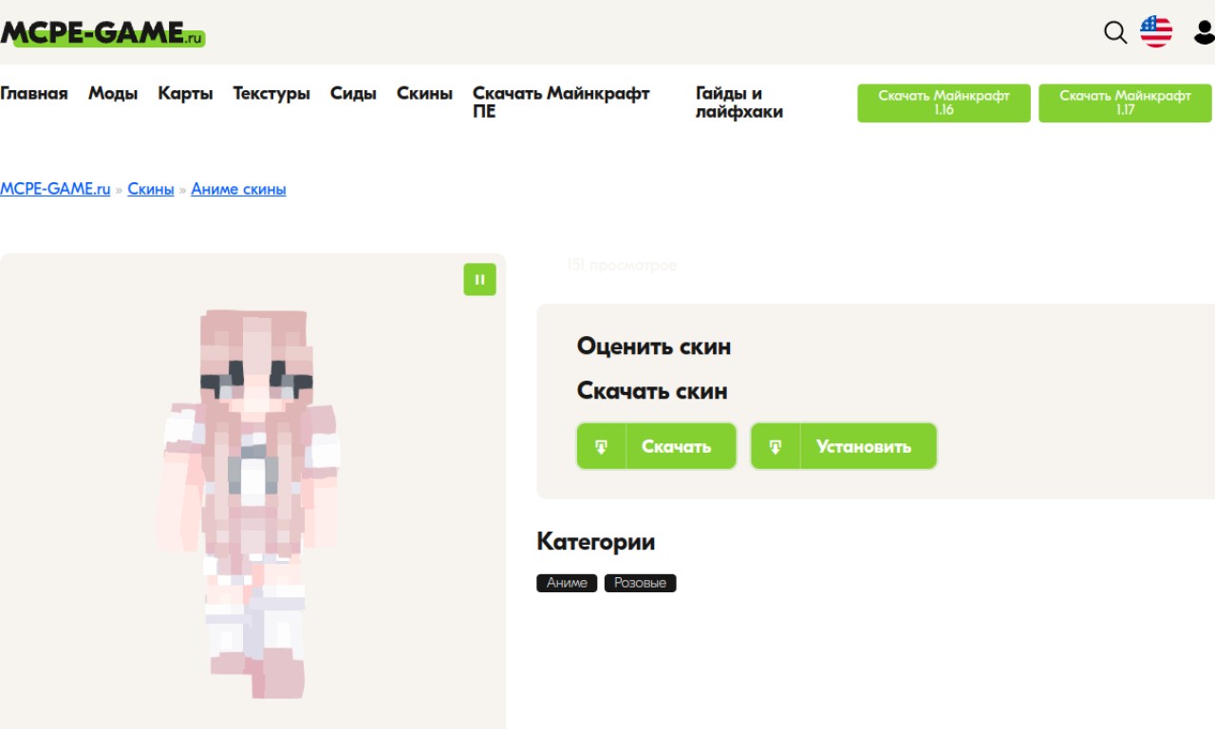
Task: Click the MCPE-GAME.ru site logo
Action: [x=103, y=34]
